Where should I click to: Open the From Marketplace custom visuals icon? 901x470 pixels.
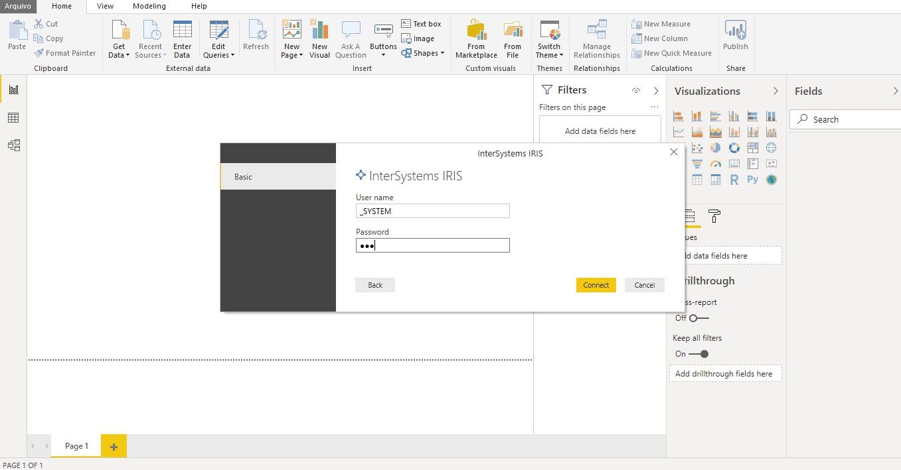point(476,31)
